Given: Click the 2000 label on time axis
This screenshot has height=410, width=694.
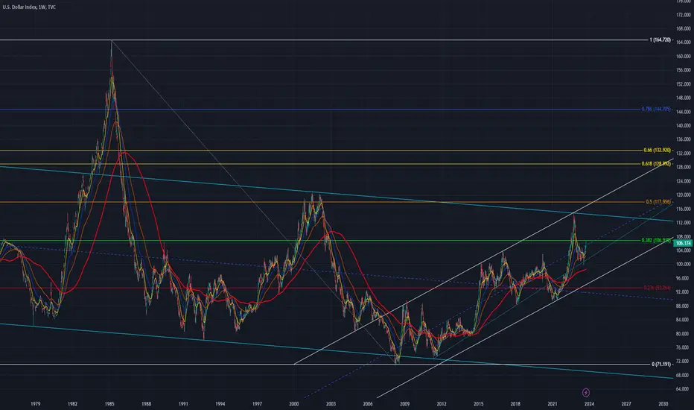Looking at the screenshot, I should tap(294, 404).
